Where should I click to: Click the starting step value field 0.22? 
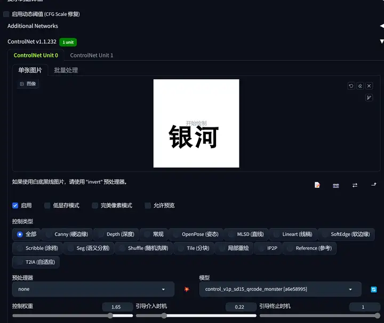[x=241, y=307]
